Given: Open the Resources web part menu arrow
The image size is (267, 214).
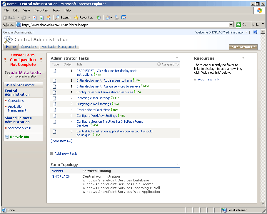Looking at the screenshot, I should (243, 58).
